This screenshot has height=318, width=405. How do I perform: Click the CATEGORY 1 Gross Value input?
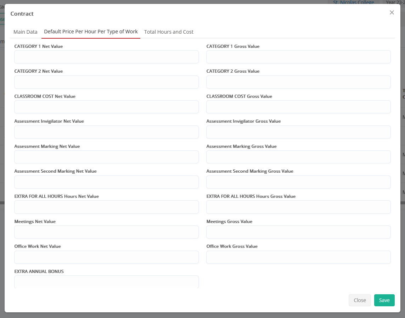298,57
